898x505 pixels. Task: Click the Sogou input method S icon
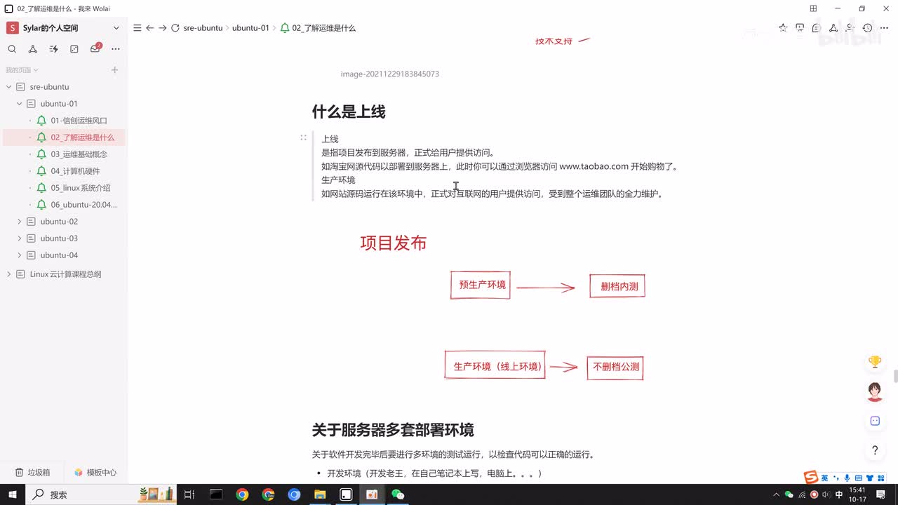tap(811, 478)
